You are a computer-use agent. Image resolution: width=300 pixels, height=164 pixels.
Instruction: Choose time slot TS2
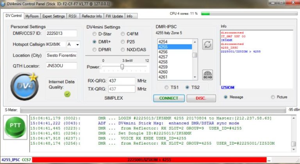187,87
